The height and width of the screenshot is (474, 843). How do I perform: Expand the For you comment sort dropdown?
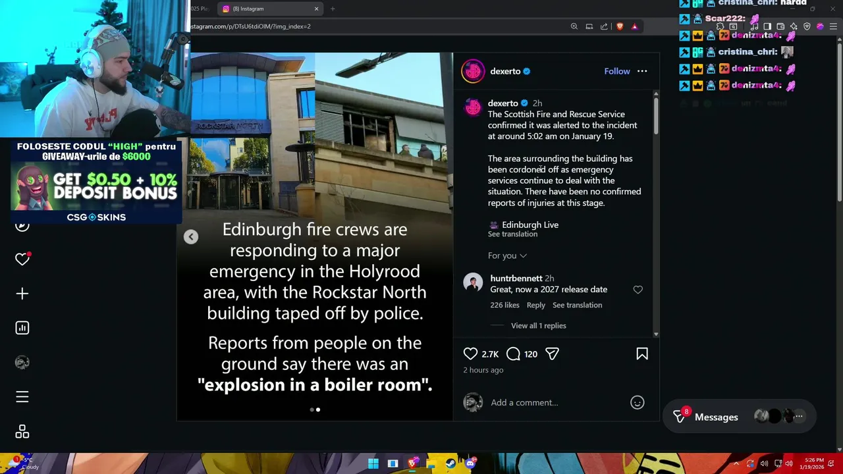pyautogui.click(x=507, y=255)
